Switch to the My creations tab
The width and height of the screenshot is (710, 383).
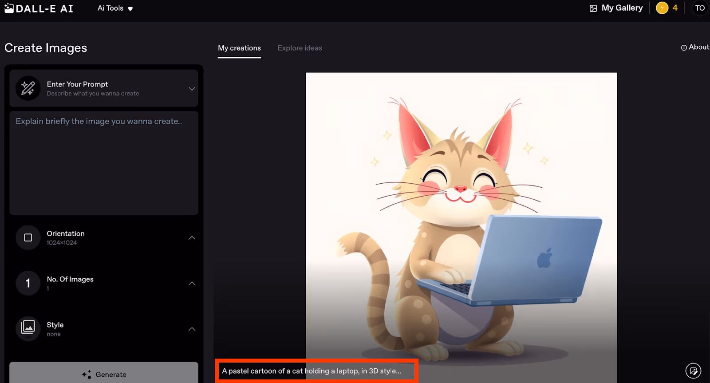click(x=239, y=48)
